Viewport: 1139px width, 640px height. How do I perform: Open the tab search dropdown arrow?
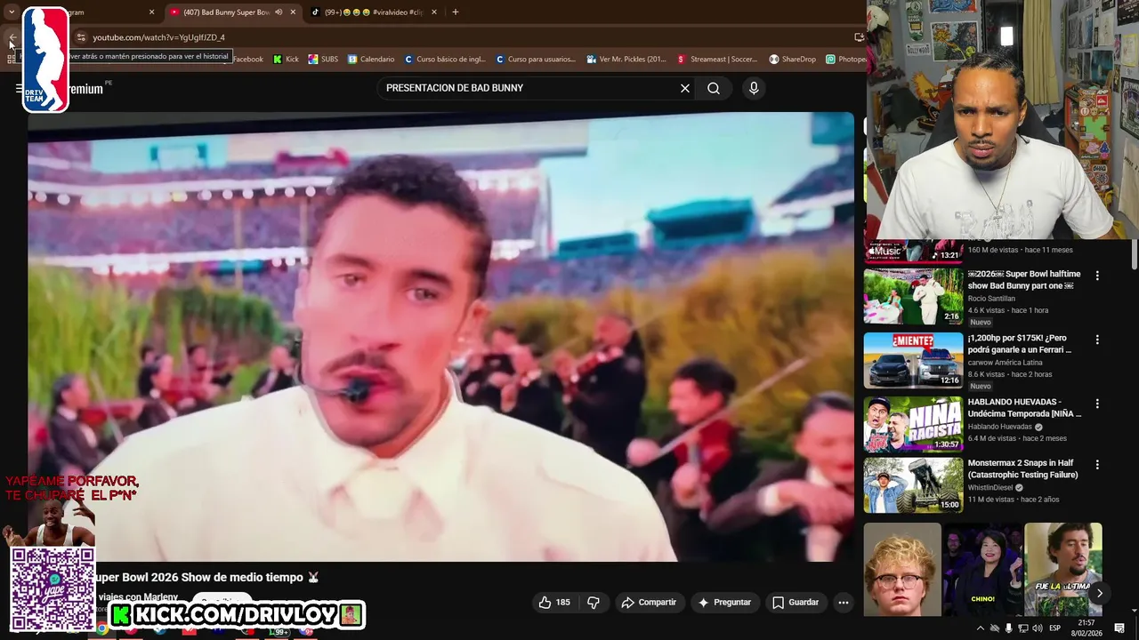coord(12,12)
